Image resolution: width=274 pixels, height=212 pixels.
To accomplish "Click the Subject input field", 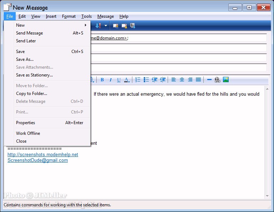I will [178, 68].
